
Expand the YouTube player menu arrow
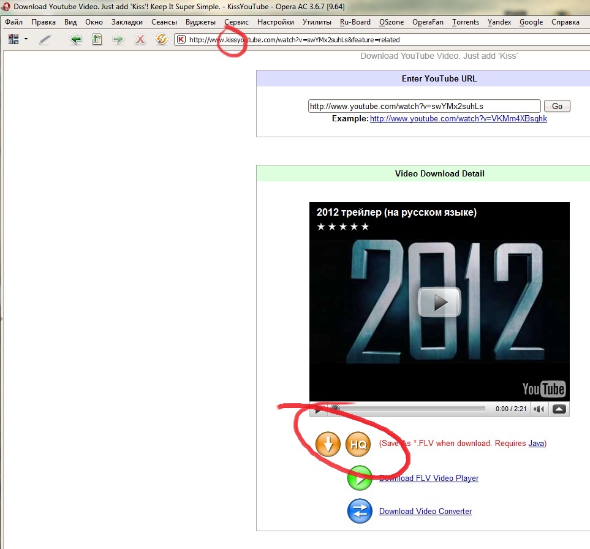pos(559,409)
